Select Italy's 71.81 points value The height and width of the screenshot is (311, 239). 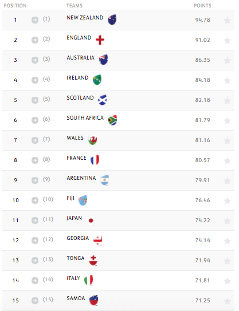coord(202,281)
